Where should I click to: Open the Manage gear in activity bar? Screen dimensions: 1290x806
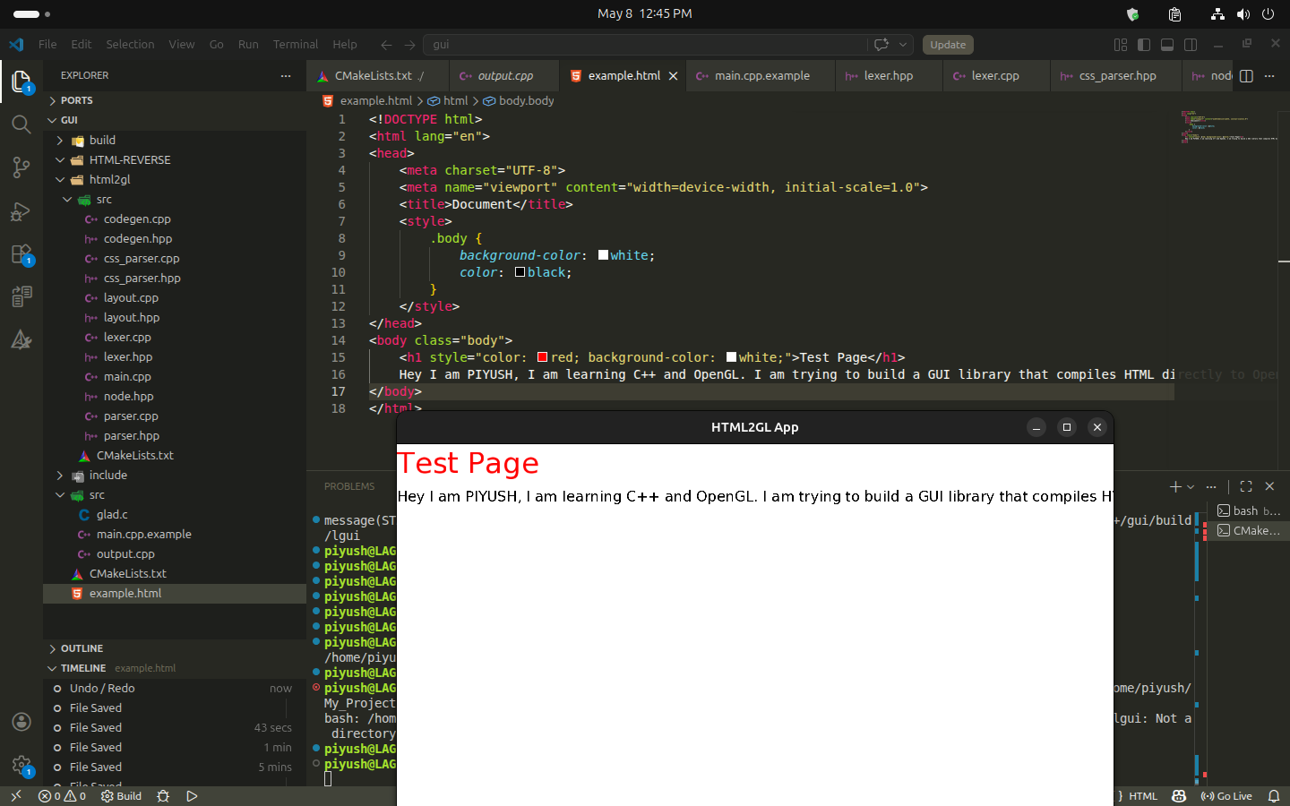(21, 765)
